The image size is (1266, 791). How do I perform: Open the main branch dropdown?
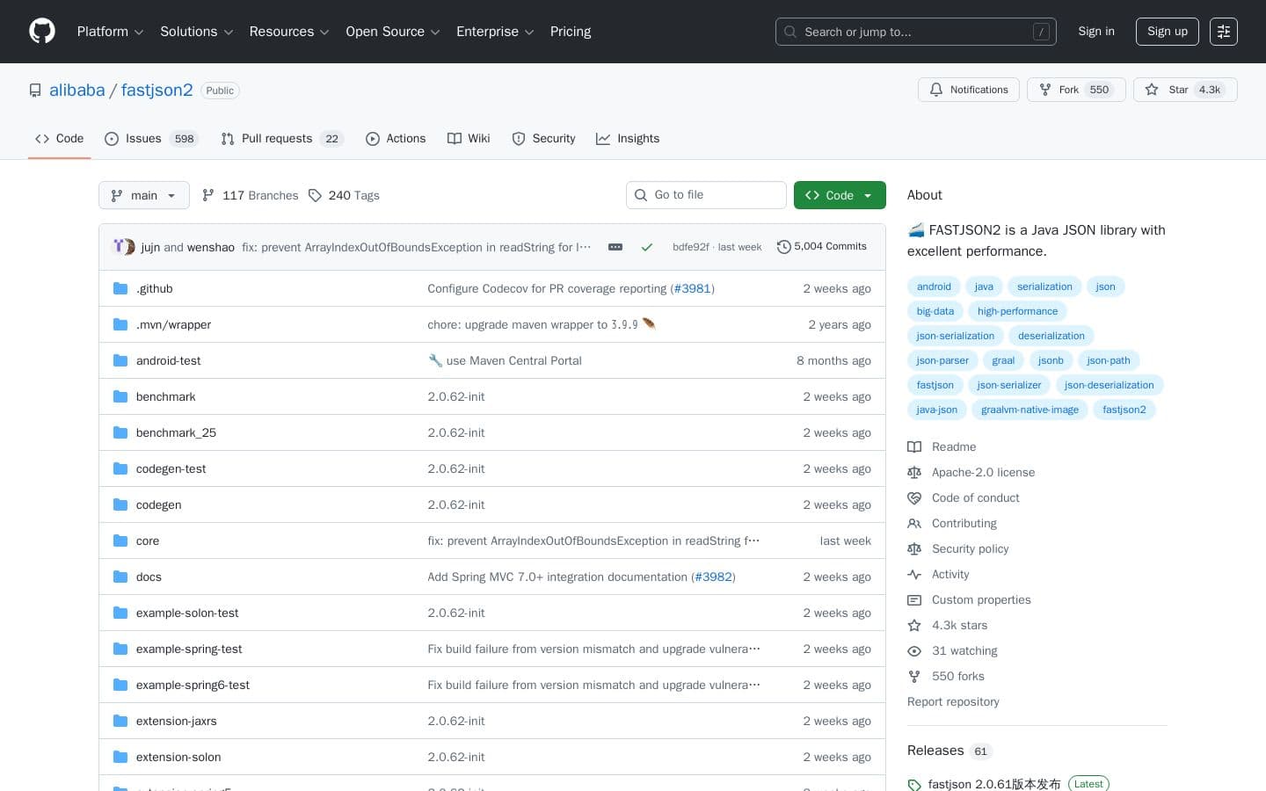point(143,195)
